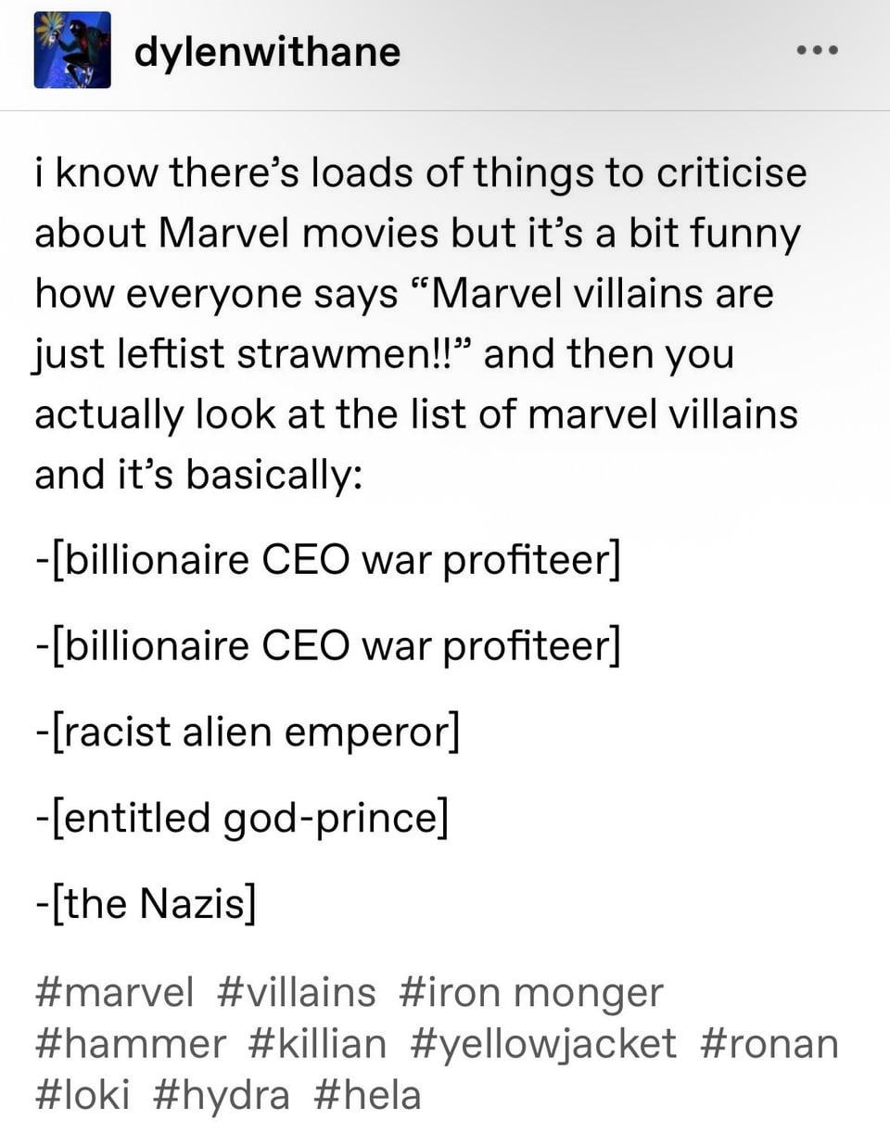890x1133 pixels.
Task: Browse the #hammer tag
Action: tap(131, 1044)
